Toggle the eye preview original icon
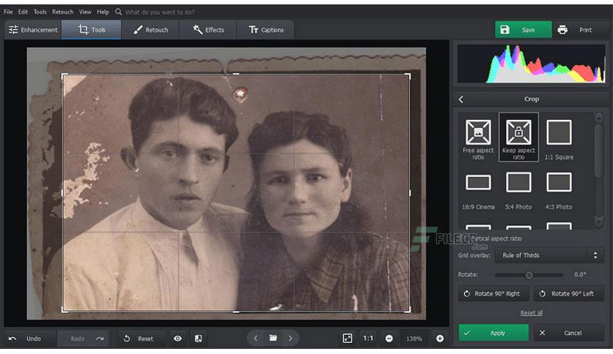The height and width of the screenshot is (354, 613). (177, 339)
